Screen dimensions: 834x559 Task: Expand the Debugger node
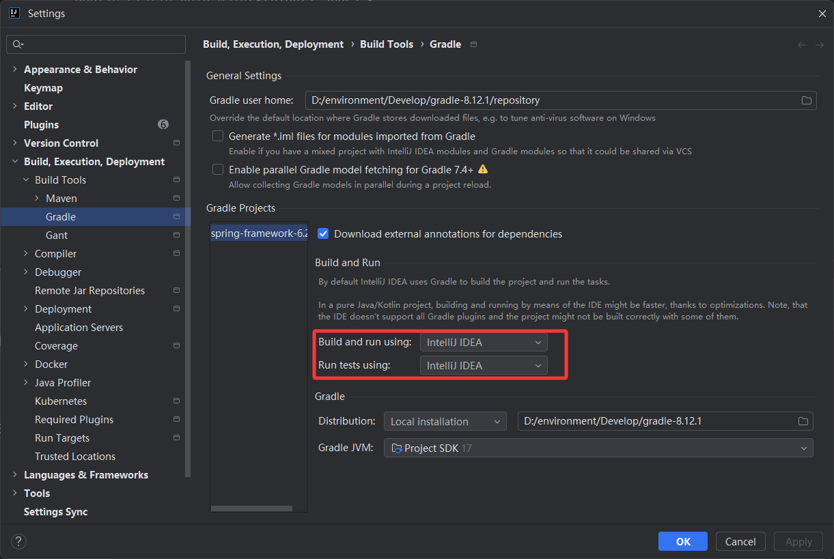tap(26, 272)
